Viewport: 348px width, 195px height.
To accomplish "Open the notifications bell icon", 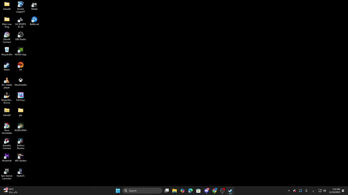I will pyautogui.click(x=343, y=191).
